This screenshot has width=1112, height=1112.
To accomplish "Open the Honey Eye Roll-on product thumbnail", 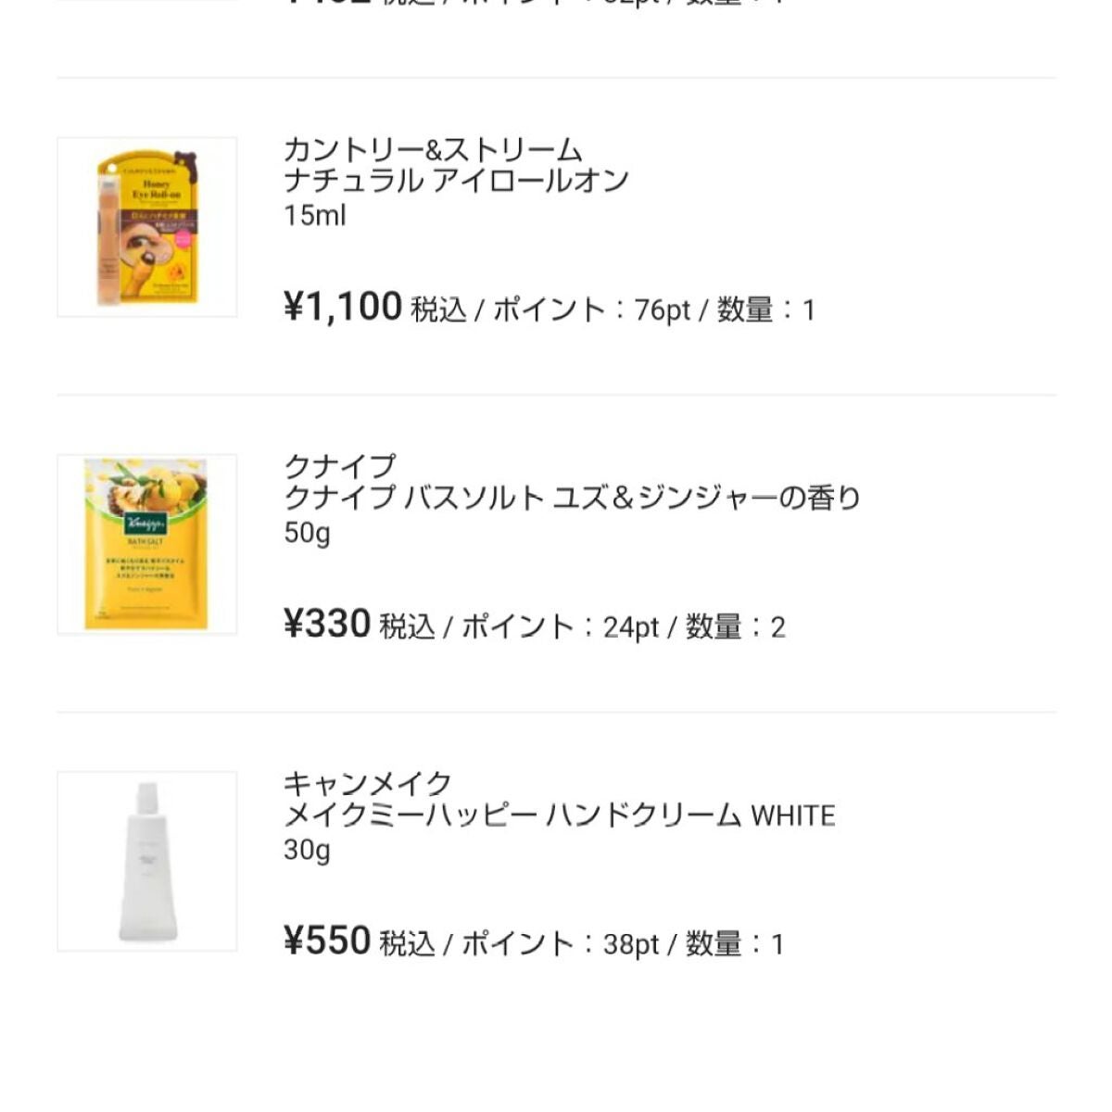I will click(x=146, y=227).
